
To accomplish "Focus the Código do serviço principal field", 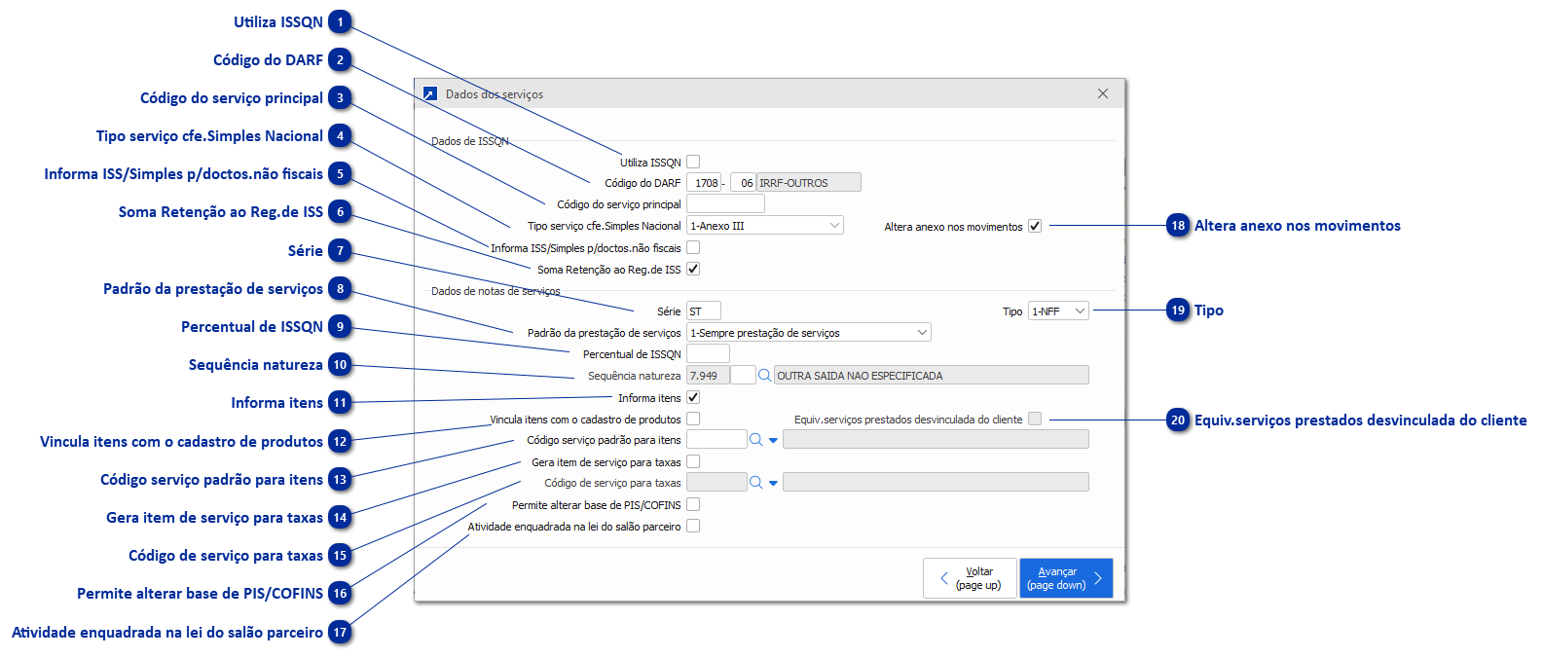I will point(725,204).
